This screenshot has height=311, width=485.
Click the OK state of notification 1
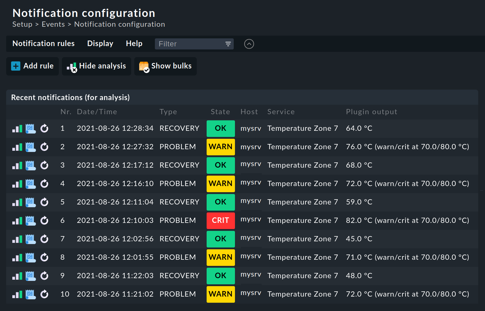[x=220, y=128]
